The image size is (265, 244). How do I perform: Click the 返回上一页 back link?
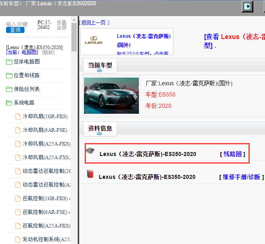pos(94,23)
